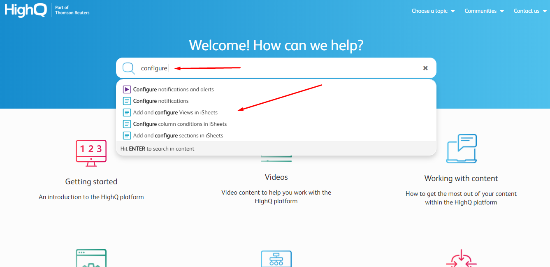Choose Configure column conditions in iSheets result
550x267 pixels.
click(180, 124)
